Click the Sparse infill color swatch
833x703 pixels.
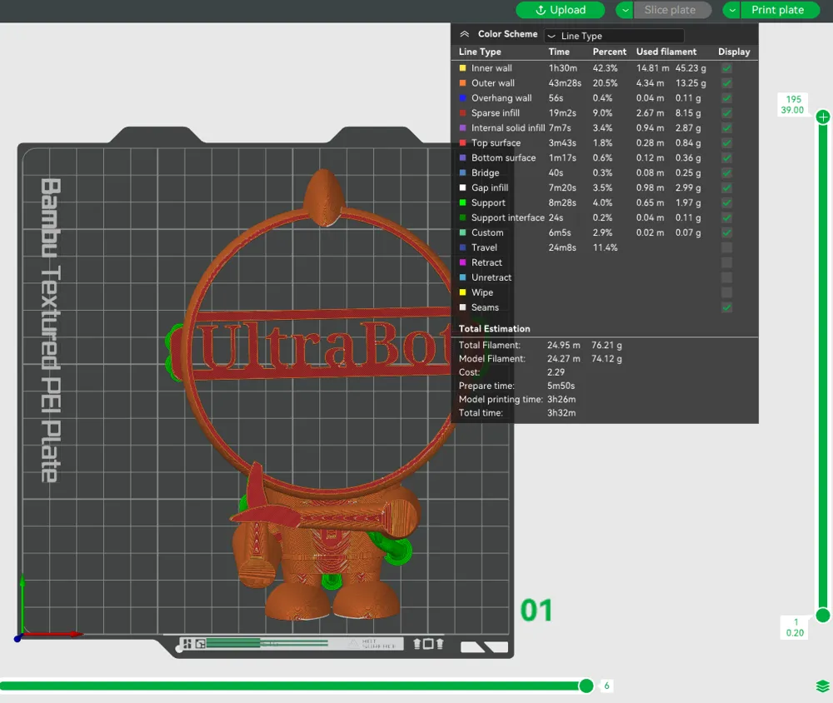[x=462, y=113]
